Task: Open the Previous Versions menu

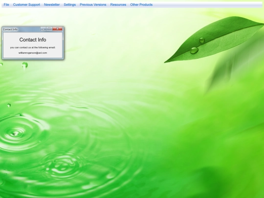Action: pyautogui.click(x=93, y=5)
